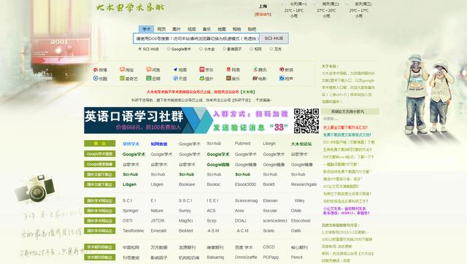The image size is (467, 264).
Task: Select the 万方 radio button
Action: (271, 49)
